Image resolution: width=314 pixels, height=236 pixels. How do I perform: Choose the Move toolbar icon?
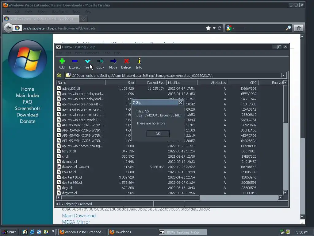point(113,61)
